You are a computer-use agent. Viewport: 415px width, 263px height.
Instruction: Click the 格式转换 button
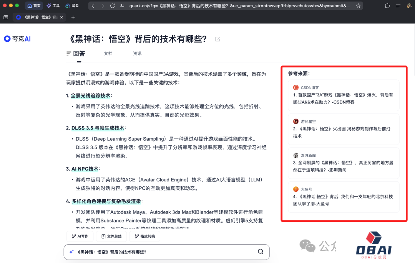click(144, 237)
